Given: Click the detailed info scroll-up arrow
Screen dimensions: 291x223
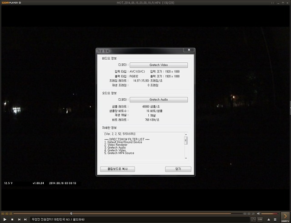Looking at the screenshot, I should coord(186,134).
